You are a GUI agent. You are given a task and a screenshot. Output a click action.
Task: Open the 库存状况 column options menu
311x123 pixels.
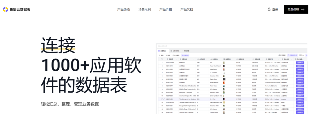[x=206, y=59]
